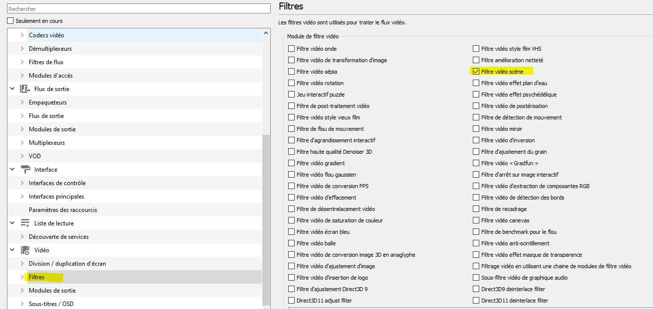Viewport: 653px width, 309px height.
Task: Expand the Sous-titres / OSD node
Action: coord(22,304)
